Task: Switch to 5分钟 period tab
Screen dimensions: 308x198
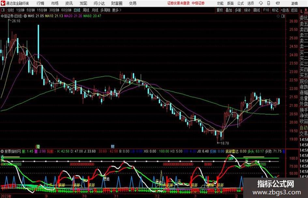Action: (x=30, y=10)
